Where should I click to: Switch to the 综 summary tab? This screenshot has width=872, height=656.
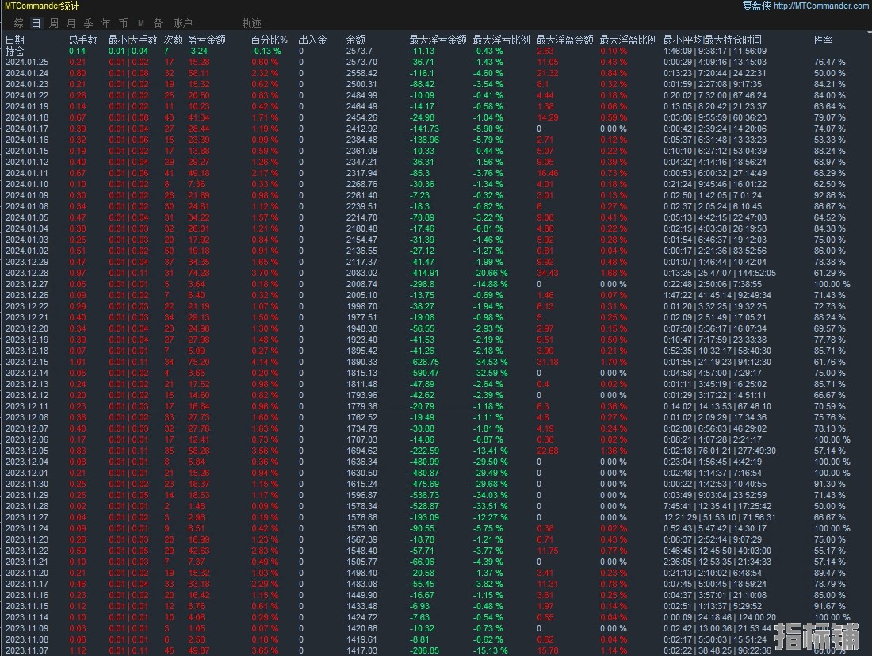[x=18, y=23]
